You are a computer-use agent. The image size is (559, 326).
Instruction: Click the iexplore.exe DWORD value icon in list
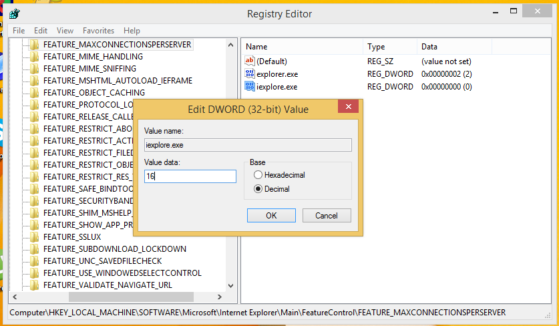pos(250,87)
